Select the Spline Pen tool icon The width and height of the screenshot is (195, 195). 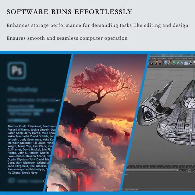(x=170, y=63)
